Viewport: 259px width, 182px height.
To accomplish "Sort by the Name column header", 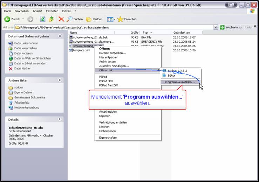I will (91, 33).
